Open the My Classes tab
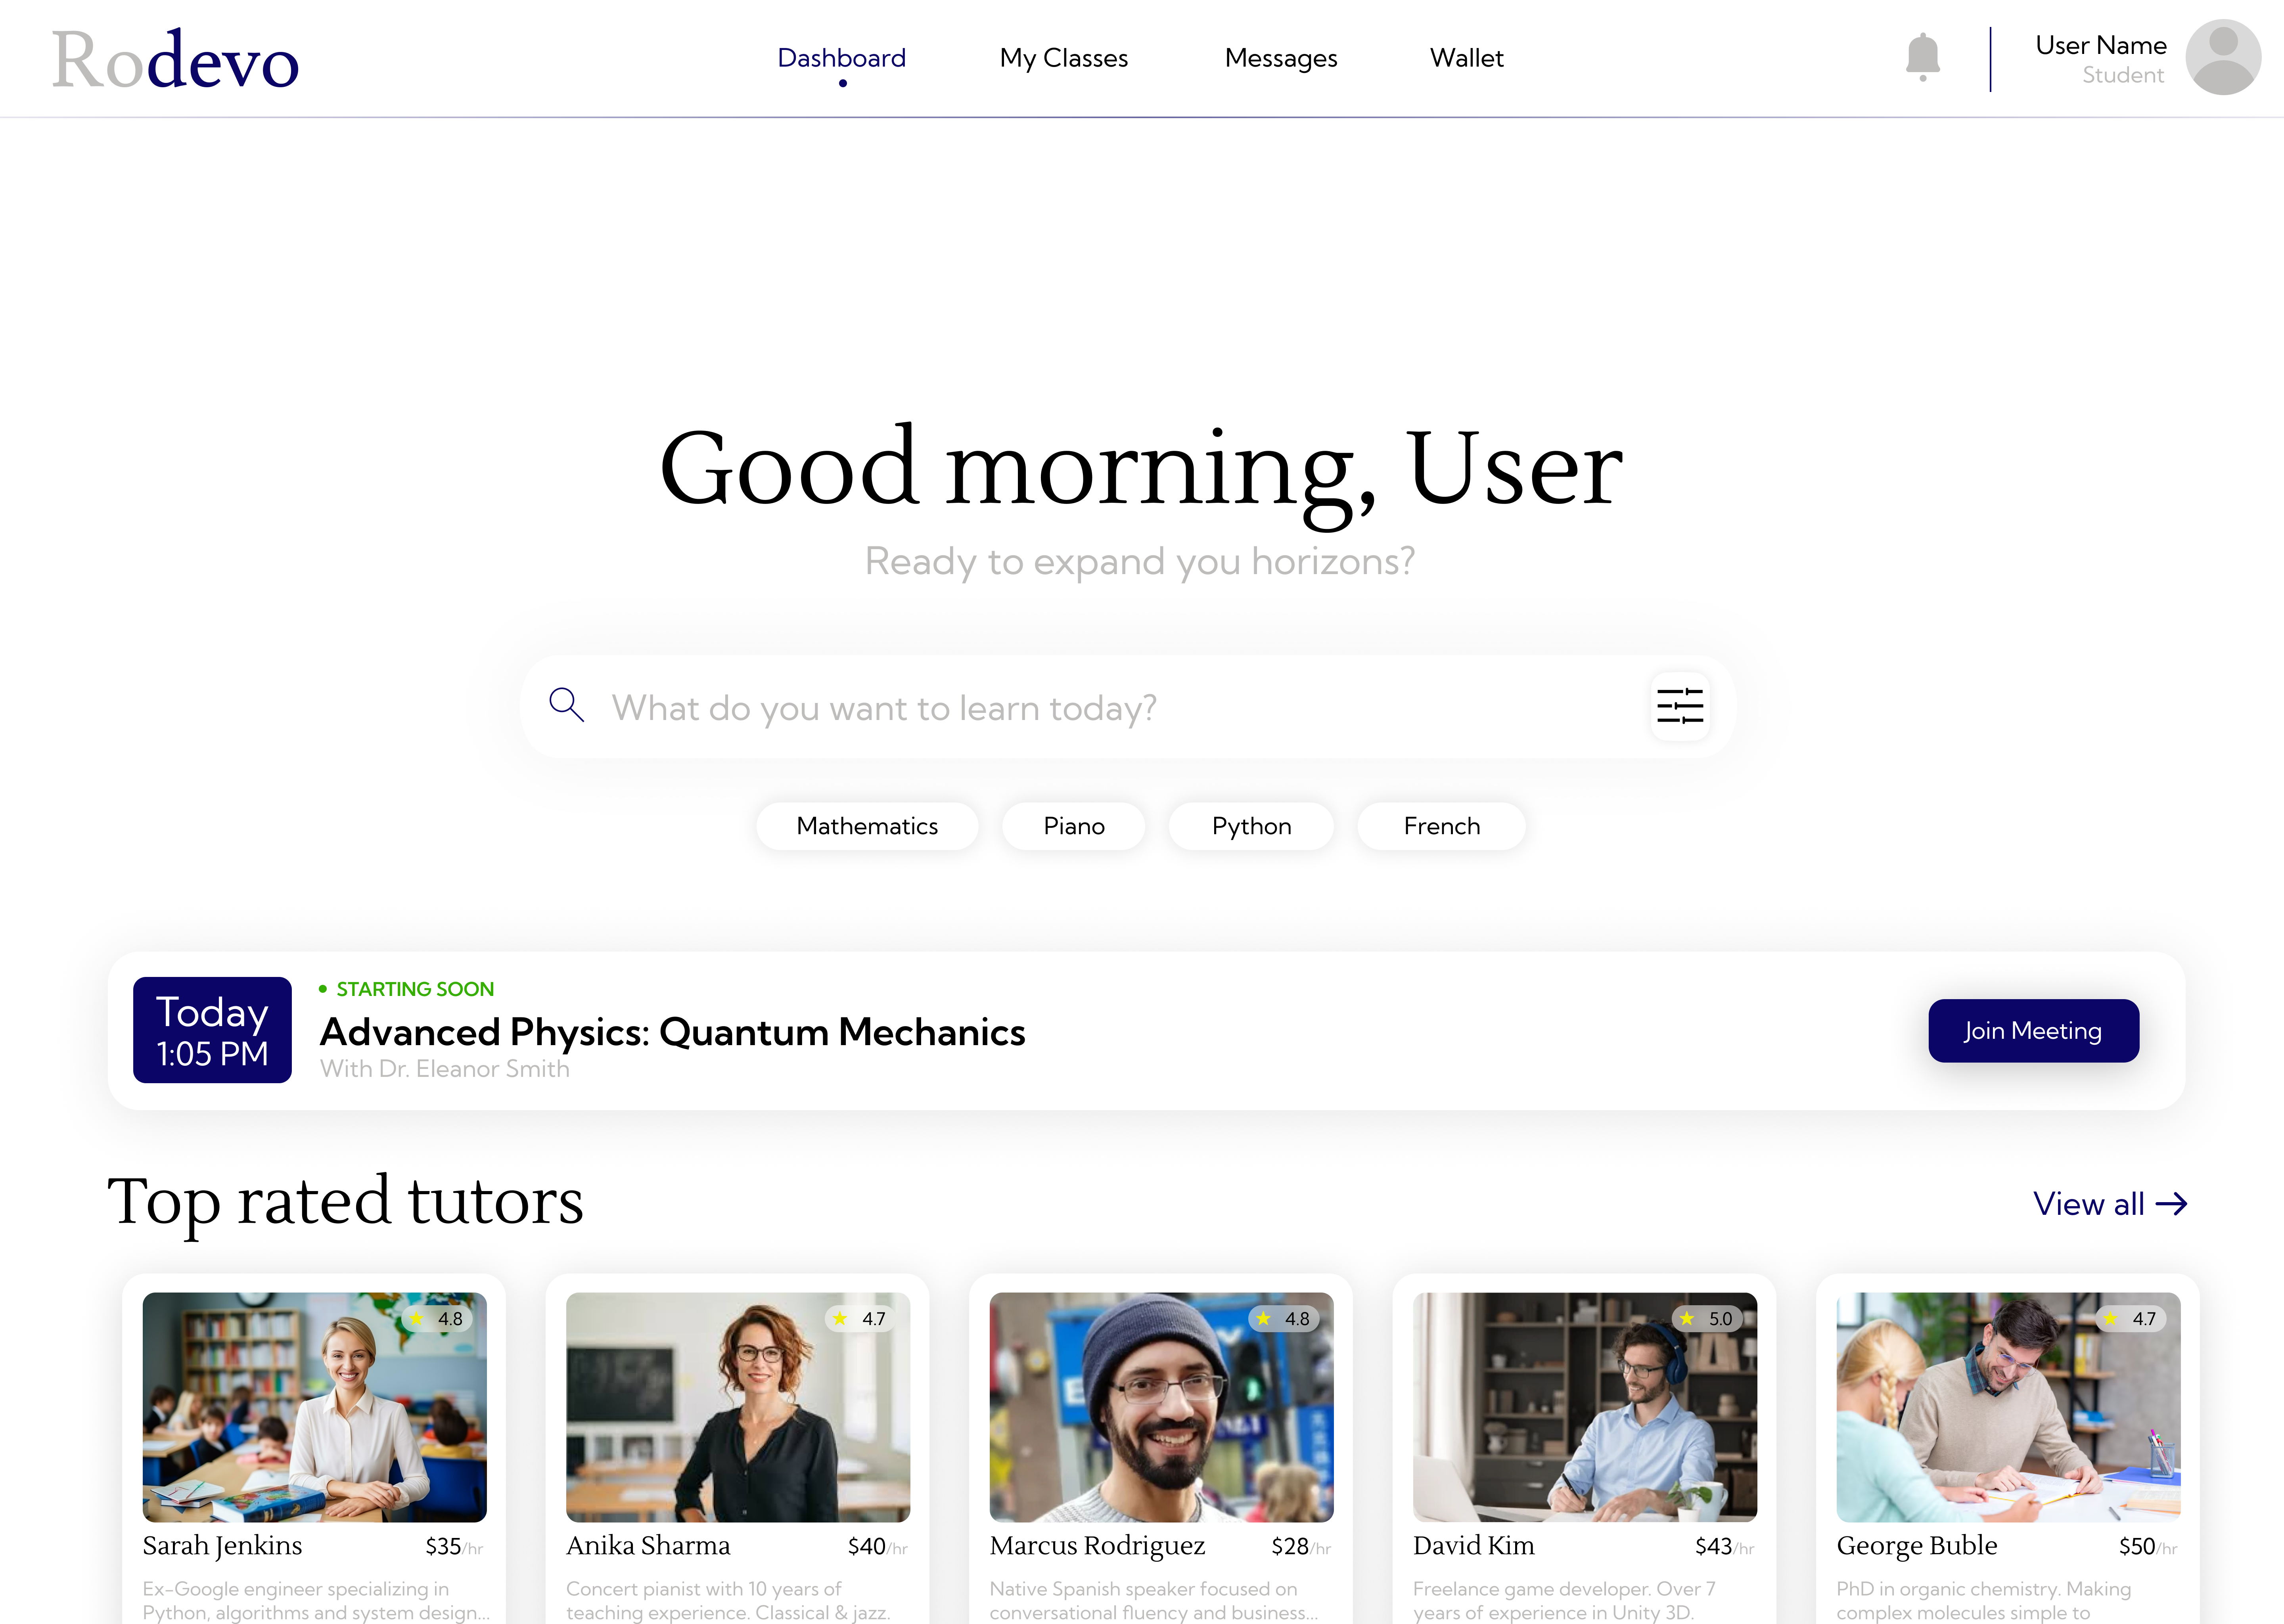2284x1624 pixels. click(1063, 58)
